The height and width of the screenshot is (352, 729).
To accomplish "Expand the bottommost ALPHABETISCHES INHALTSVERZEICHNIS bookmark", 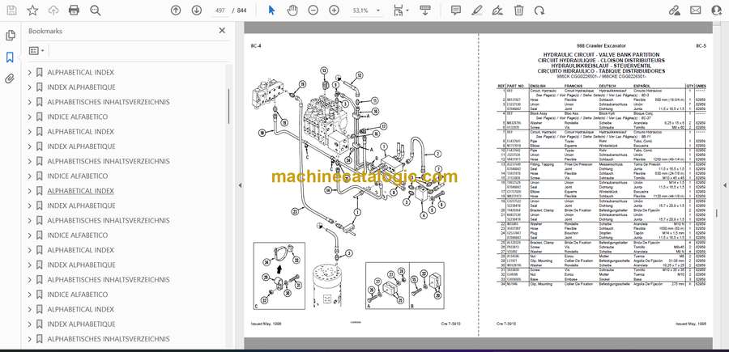I will tap(30, 339).
